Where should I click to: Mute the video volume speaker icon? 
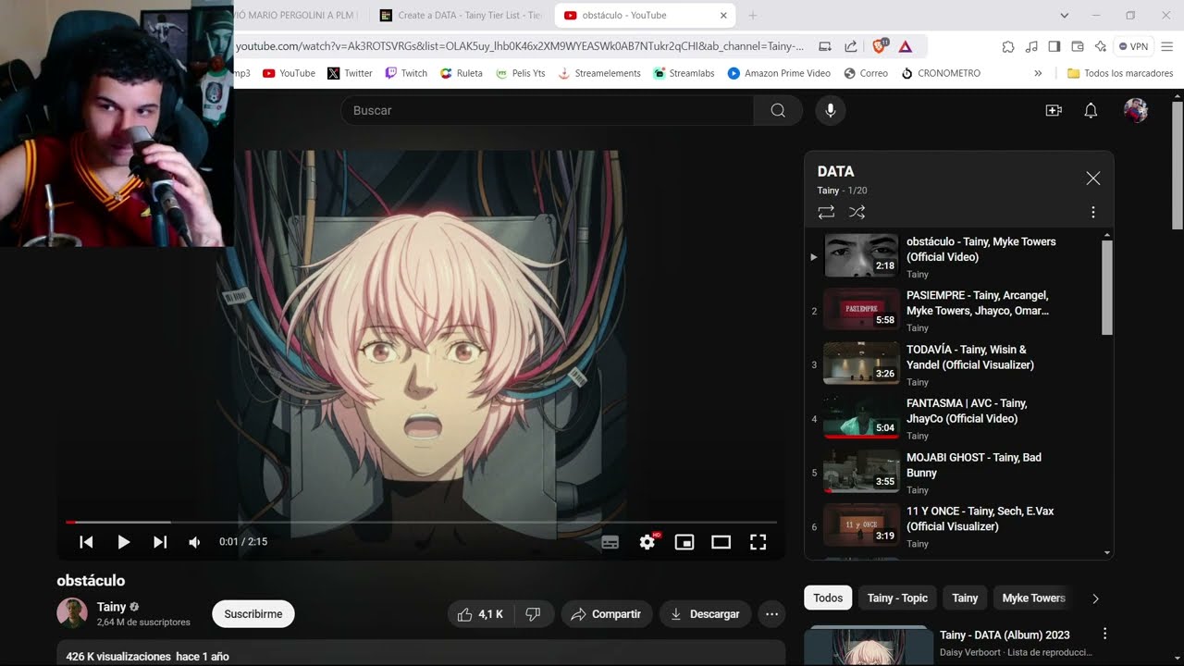194,542
